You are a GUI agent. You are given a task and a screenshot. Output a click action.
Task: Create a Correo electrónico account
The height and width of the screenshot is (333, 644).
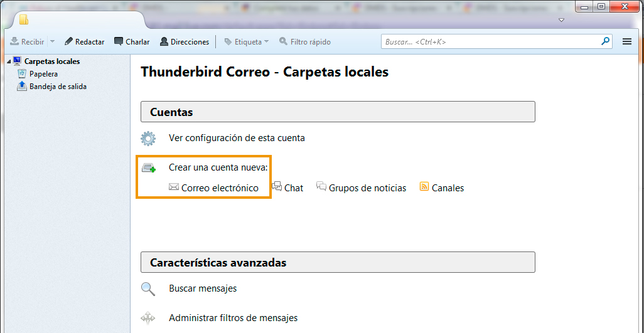pyautogui.click(x=220, y=188)
